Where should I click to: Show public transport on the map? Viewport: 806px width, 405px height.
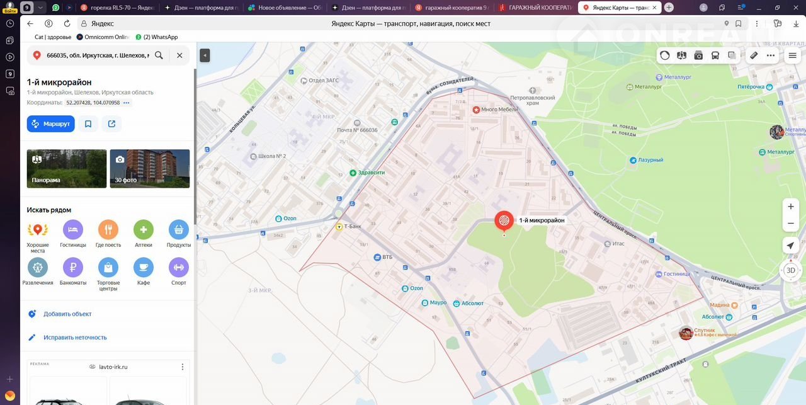[x=715, y=55]
